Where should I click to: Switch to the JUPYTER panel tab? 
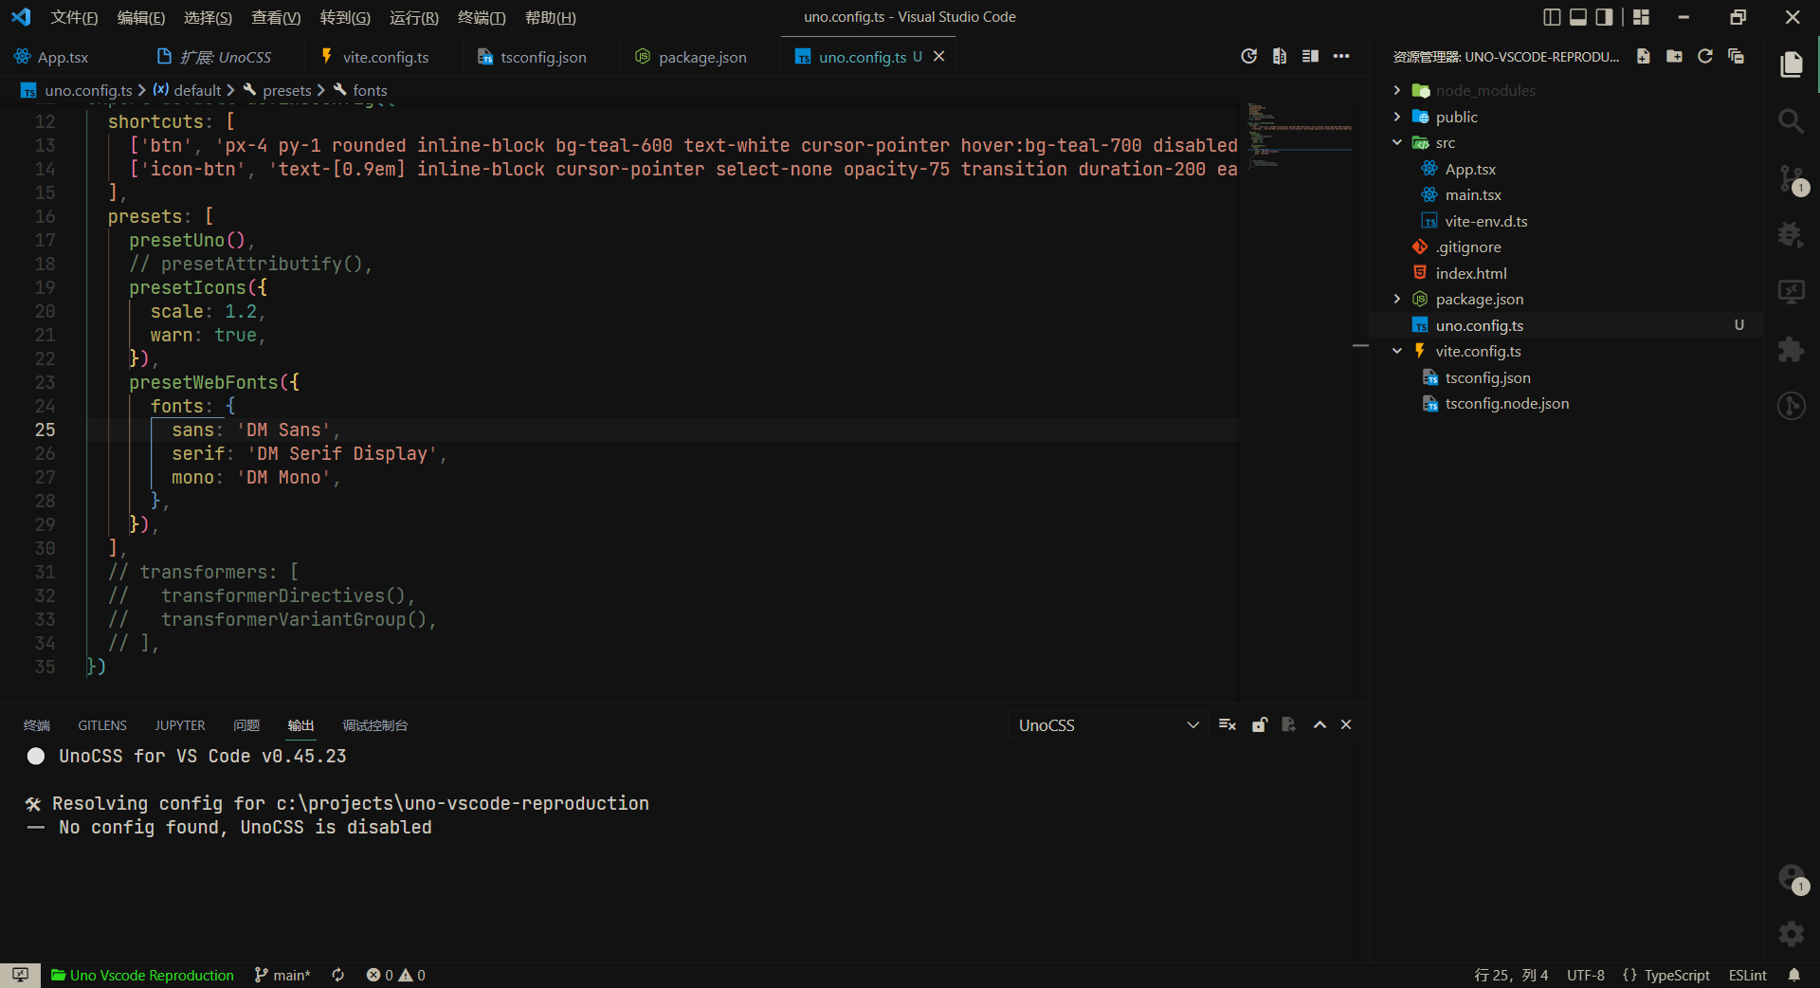coord(180,725)
